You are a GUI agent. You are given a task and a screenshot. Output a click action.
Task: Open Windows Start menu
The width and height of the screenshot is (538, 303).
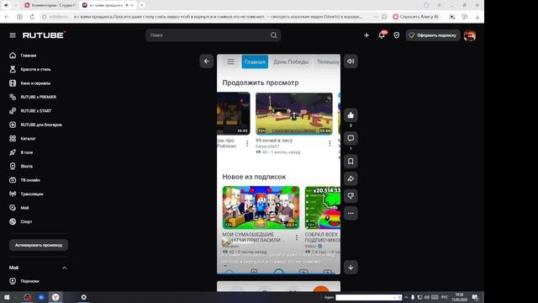[7, 297]
